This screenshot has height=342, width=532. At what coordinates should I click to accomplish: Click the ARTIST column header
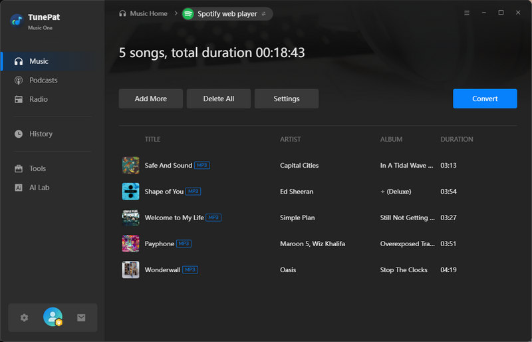click(291, 139)
